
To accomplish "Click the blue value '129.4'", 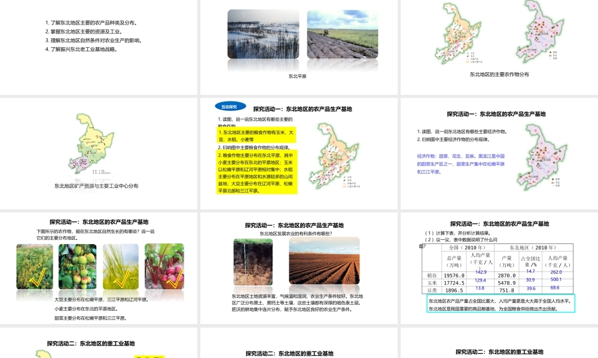I will tap(481, 280).
